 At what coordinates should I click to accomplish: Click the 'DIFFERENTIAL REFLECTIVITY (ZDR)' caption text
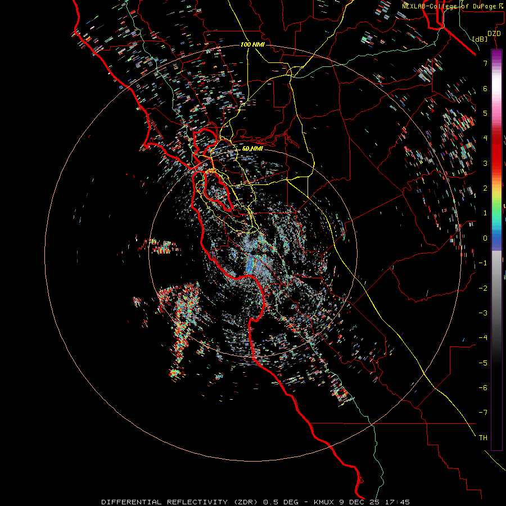click(180, 502)
